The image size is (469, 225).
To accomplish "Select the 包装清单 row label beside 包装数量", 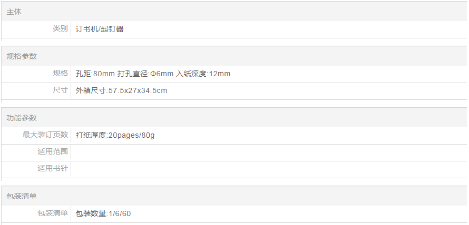I will coord(53,213).
